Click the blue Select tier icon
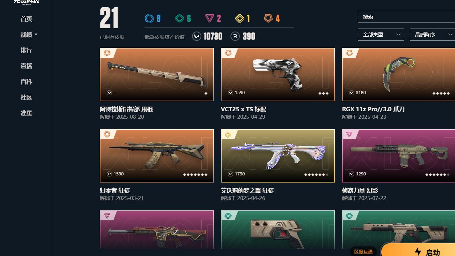Viewport: 455px width, 256px height. click(x=149, y=18)
